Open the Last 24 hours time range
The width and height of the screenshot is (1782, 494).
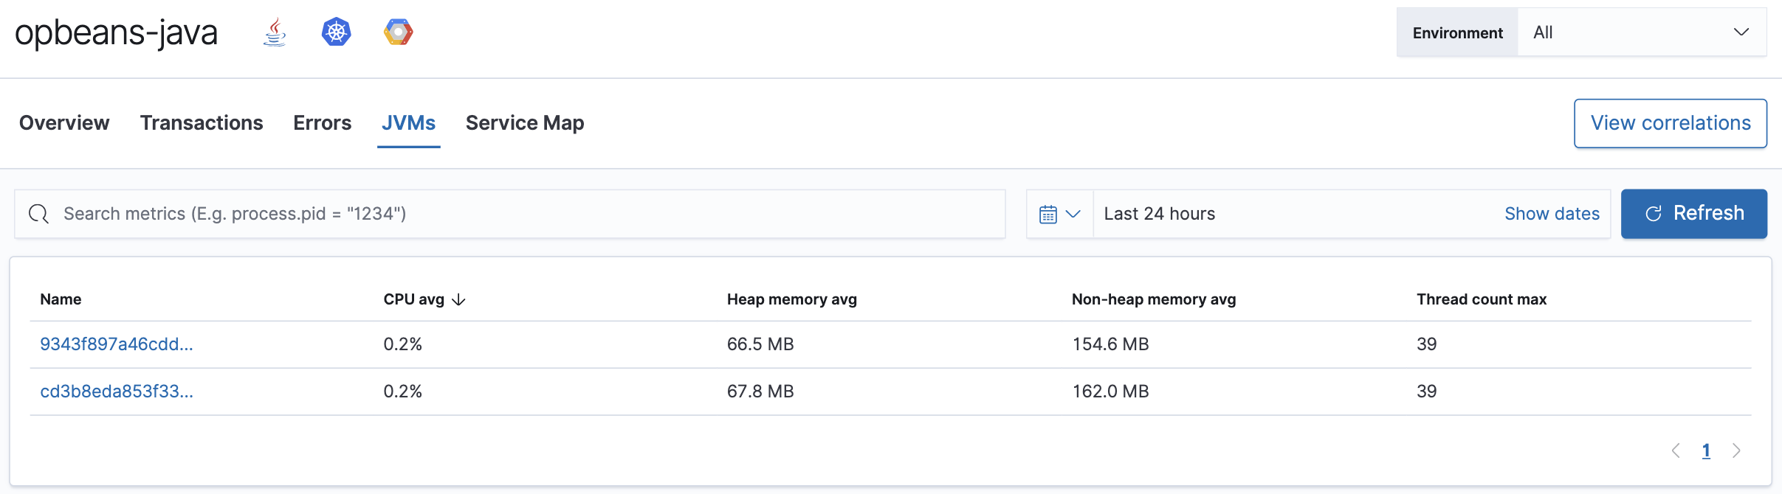point(1159,214)
